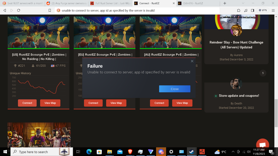Open the browser extensions puzzle icon

(239, 10)
